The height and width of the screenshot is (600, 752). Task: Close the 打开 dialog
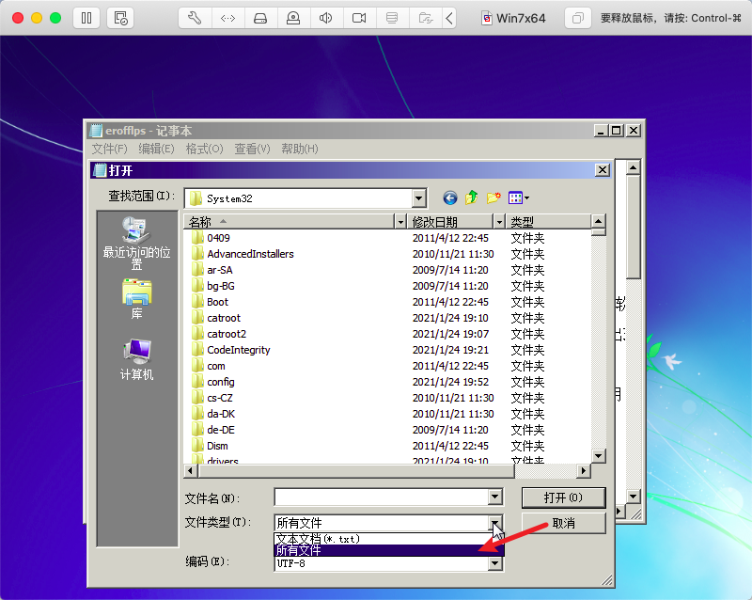pos(603,170)
